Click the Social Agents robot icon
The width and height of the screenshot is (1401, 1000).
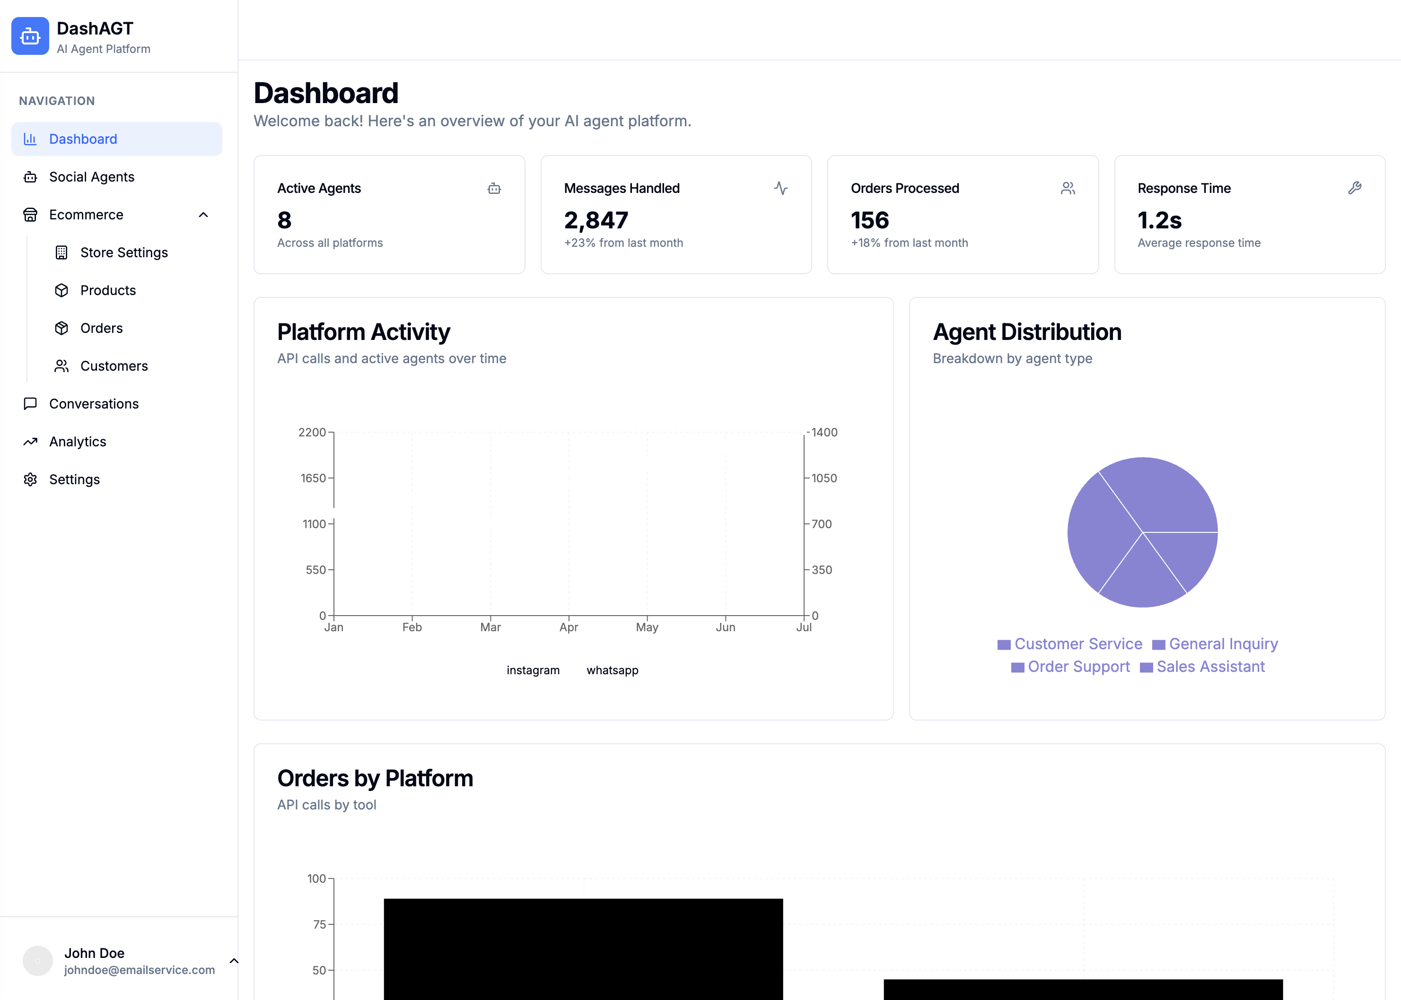tap(30, 177)
